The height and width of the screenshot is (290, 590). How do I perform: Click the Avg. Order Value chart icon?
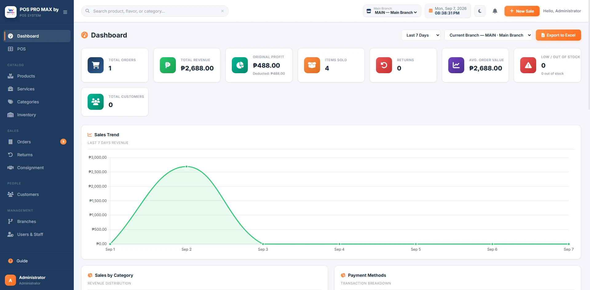(x=456, y=65)
